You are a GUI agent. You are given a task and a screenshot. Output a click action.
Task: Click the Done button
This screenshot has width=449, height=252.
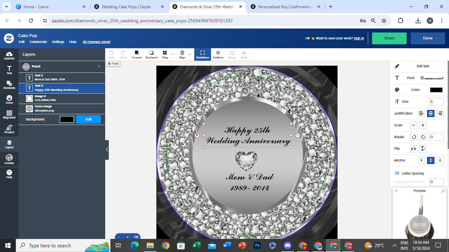click(x=428, y=38)
